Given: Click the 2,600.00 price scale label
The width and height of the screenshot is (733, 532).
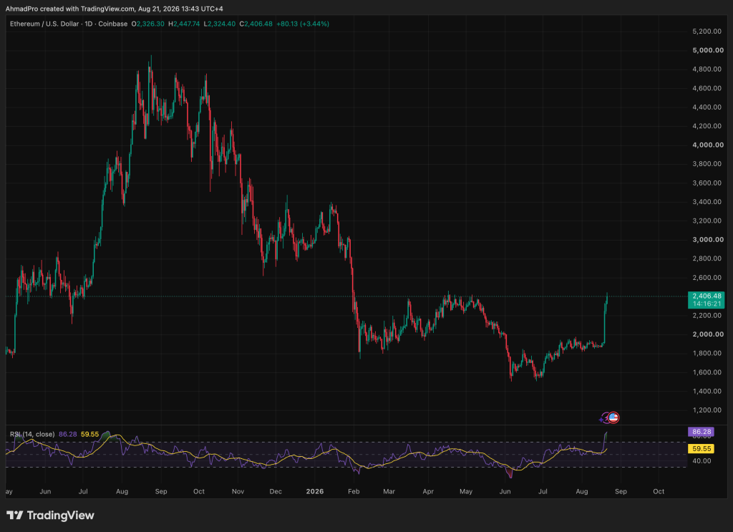Looking at the screenshot, I should [708, 277].
